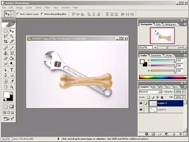Select the Path Selection arrow tool
The width and height of the screenshot is (189, 142).
[x=6, y=70]
